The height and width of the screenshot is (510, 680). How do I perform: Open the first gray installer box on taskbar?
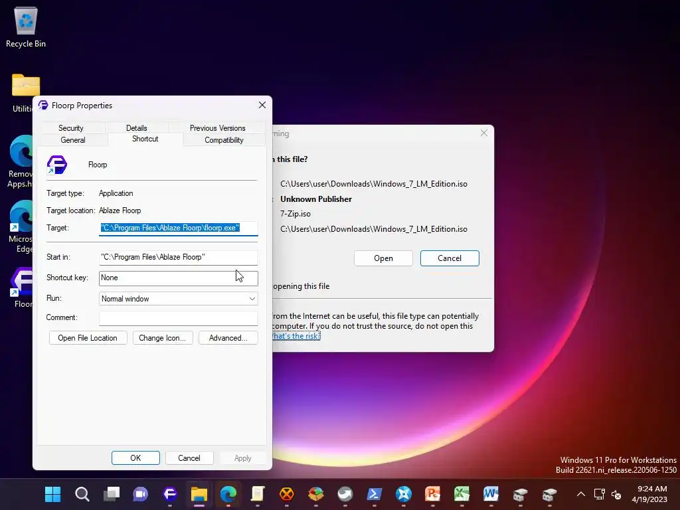click(521, 494)
